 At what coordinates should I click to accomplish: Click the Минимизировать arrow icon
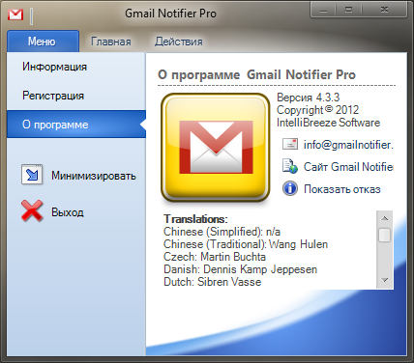click(x=32, y=175)
